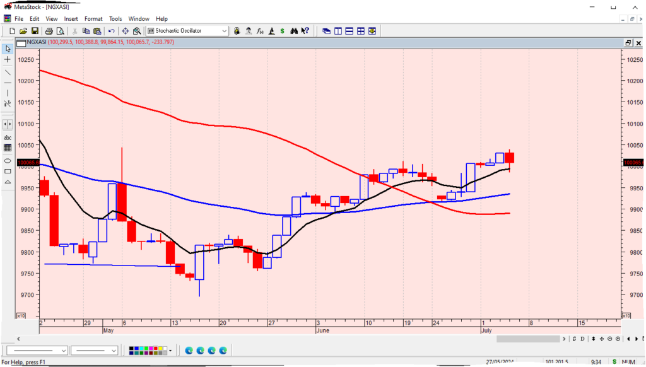The width and height of the screenshot is (646, 367).
Task: Open the second line weight dropdown
Action: click(x=114, y=351)
